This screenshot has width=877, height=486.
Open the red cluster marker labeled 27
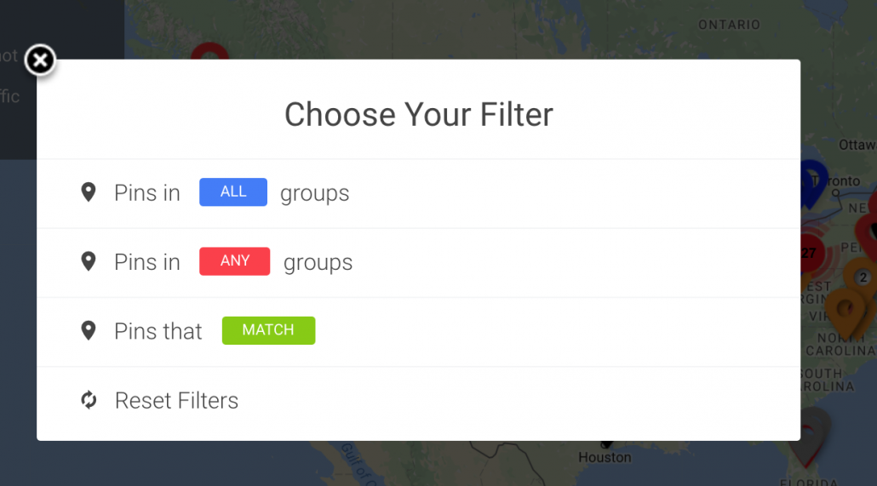(x=808, y=253)
